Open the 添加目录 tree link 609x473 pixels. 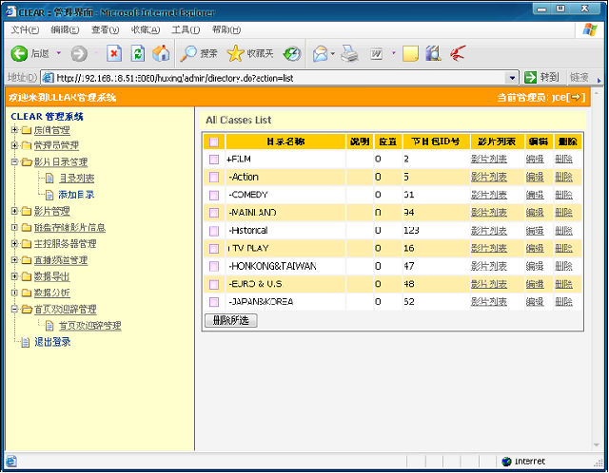pyautogui.click(x=76, y=195)
